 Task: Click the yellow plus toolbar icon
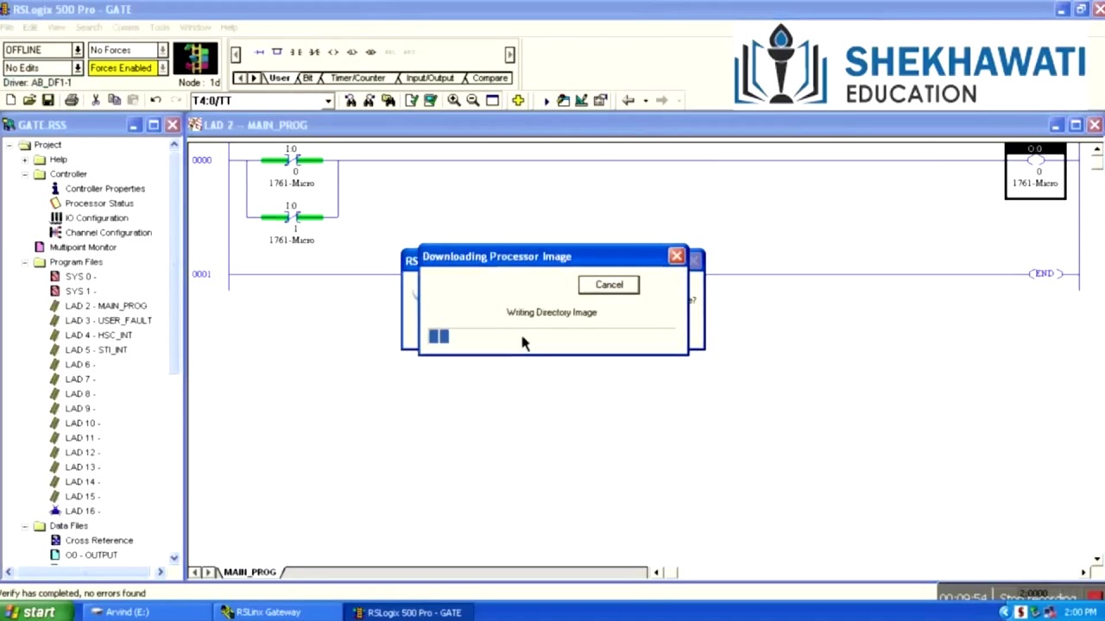pyautogui.click(x=518, y=101)
